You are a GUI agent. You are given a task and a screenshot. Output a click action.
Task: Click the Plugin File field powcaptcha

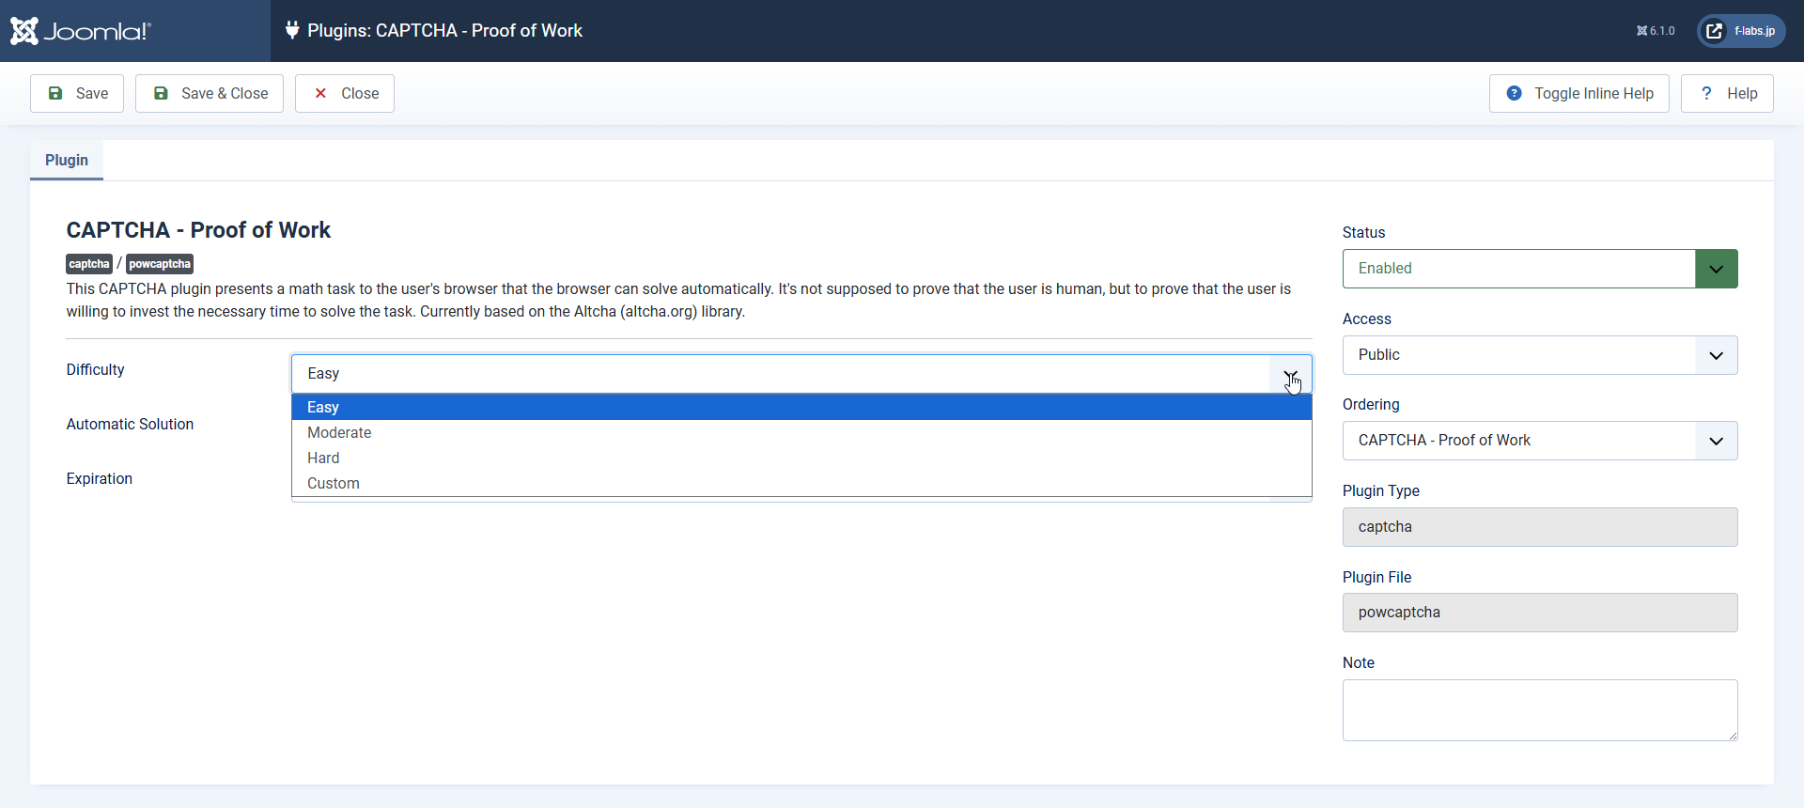1540,613
